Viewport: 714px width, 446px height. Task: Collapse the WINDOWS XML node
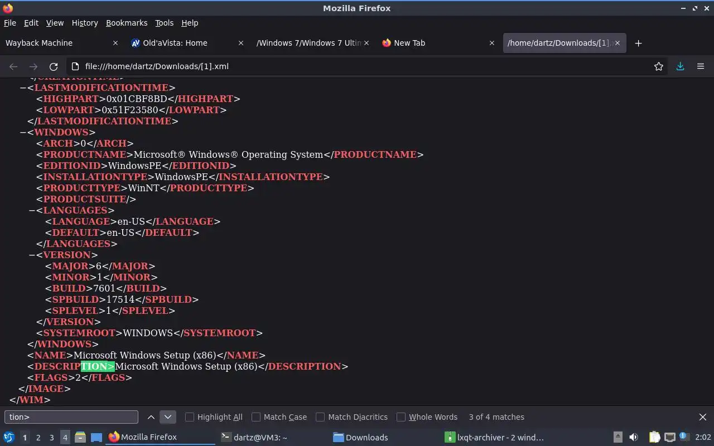point(23,132)
